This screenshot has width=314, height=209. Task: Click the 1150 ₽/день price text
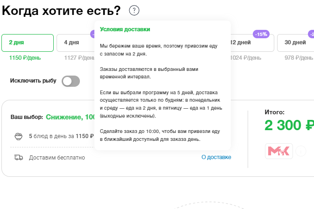point(25,58)
